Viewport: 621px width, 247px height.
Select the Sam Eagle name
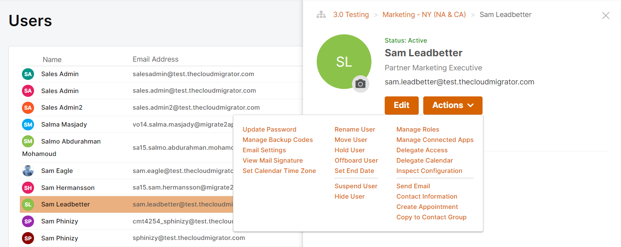[x=57, y=171]
